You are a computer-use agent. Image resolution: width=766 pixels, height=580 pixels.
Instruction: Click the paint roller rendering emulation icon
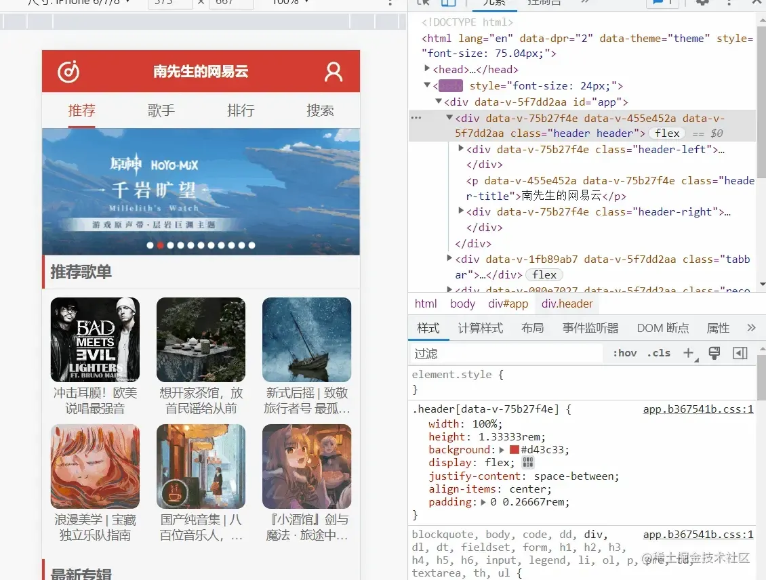point(714,353)
